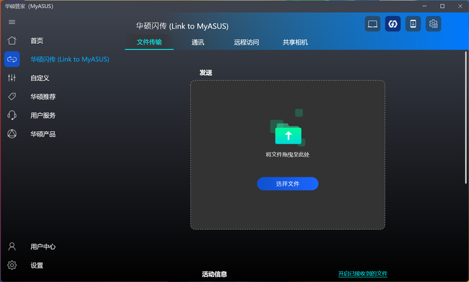Click the 用户中心 person icon
This screenshot has width=469, height=282.
click(x=12, y=247)
